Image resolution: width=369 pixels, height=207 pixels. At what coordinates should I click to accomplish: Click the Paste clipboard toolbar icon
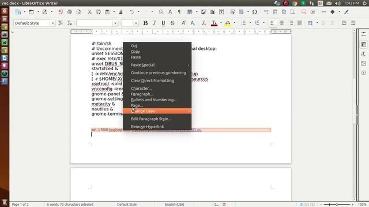[x=107, y=11]
